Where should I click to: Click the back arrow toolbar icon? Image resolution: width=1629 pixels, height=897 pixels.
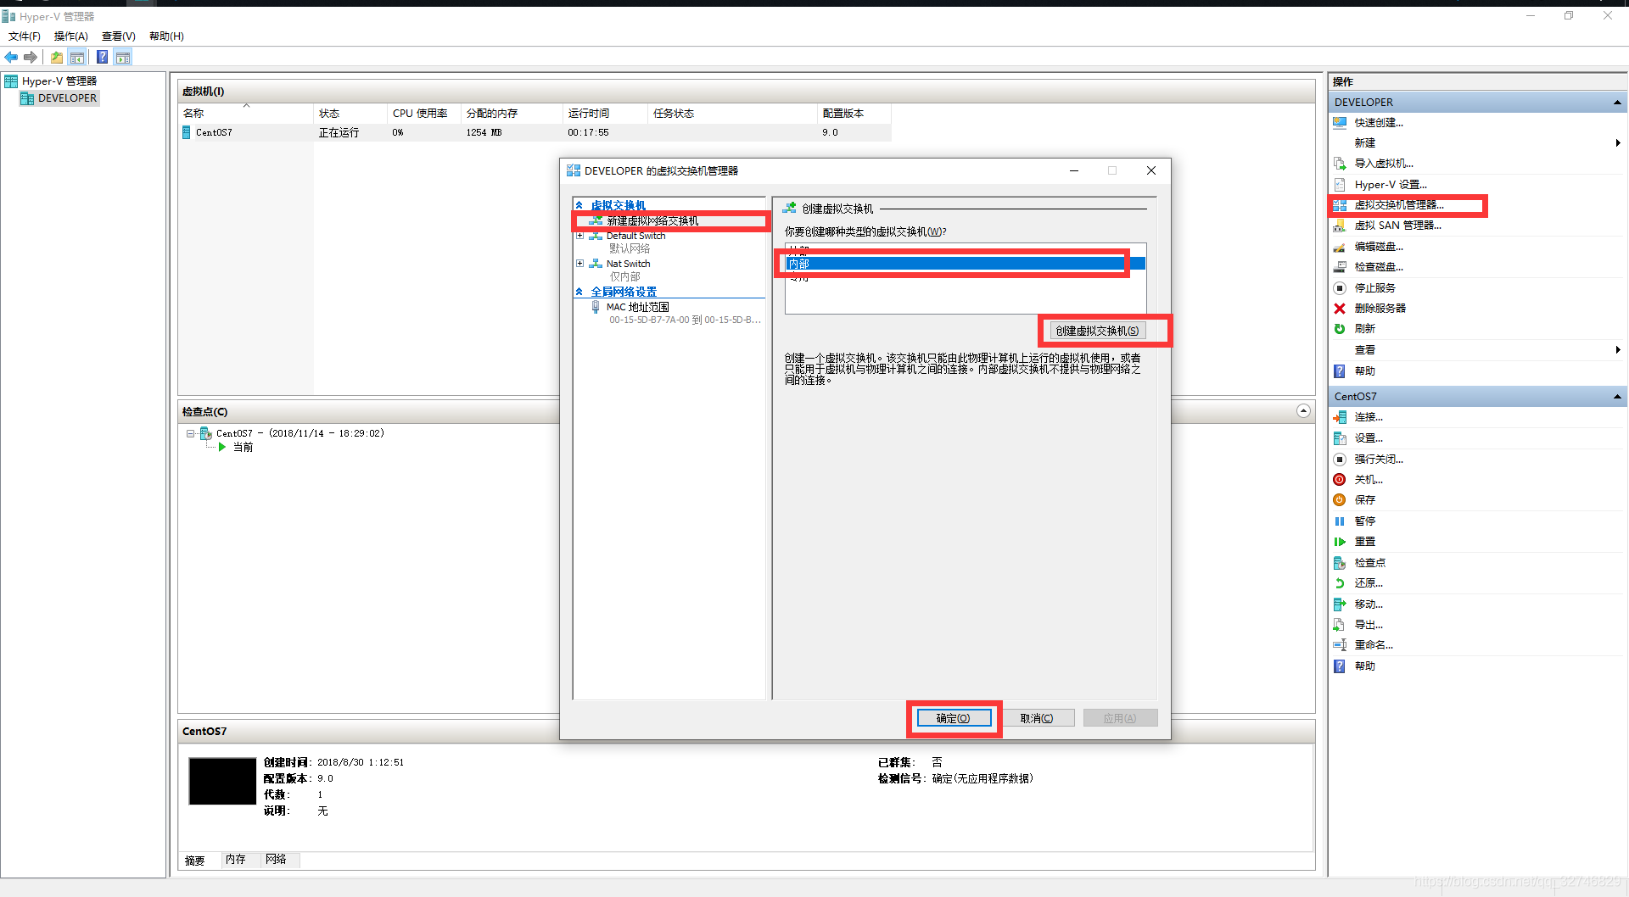click(11, 58)
